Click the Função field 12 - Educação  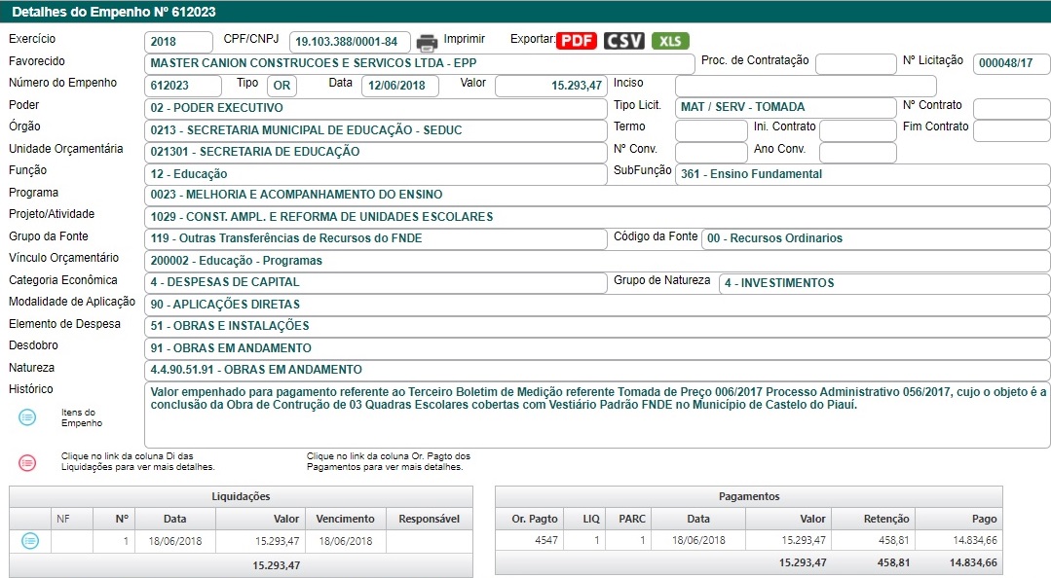click(376, 174)
